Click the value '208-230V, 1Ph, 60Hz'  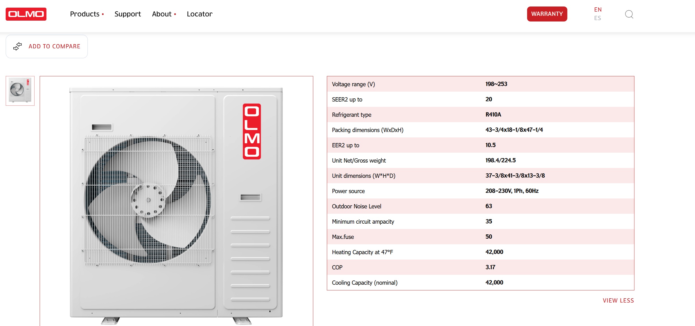point(512,191)
